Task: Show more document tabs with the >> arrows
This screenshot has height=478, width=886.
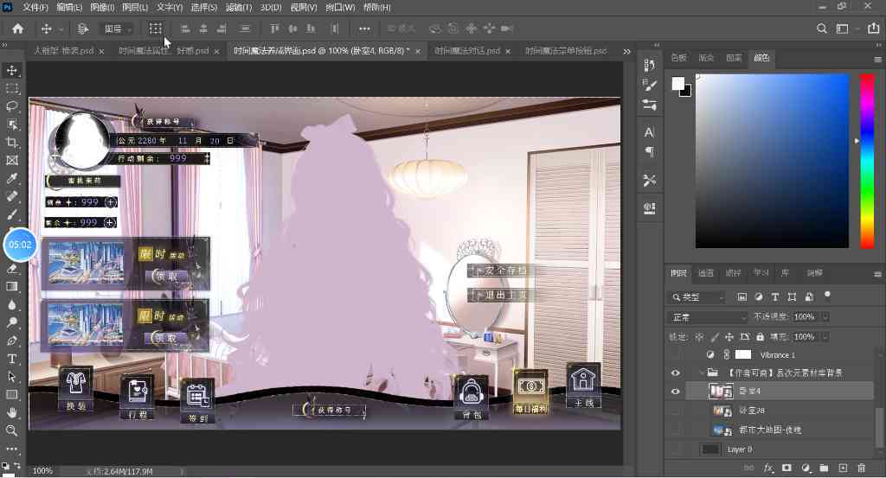Action: [x=626, y=51]
